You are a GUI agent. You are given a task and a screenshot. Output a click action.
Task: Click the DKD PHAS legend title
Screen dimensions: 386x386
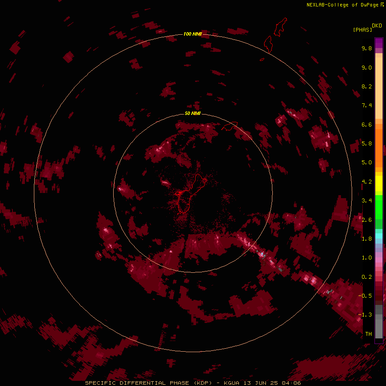[367, 28]
